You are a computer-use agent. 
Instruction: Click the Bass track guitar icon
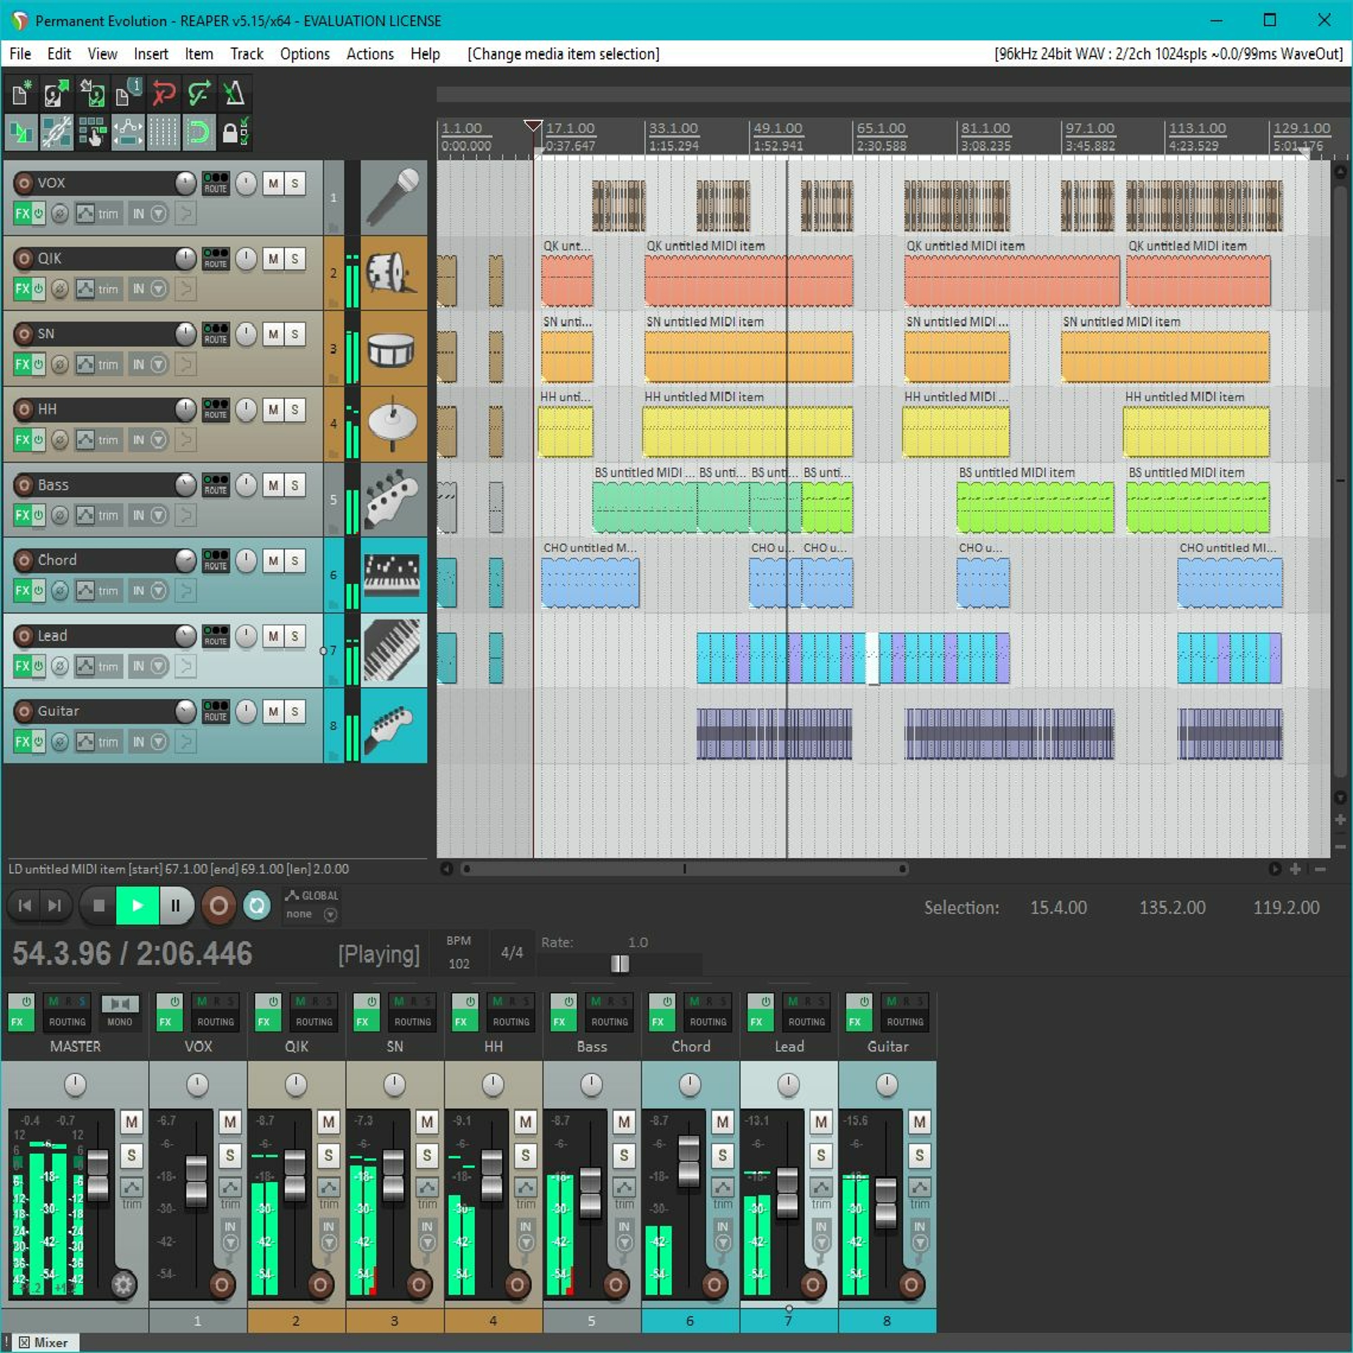[394, 499]
